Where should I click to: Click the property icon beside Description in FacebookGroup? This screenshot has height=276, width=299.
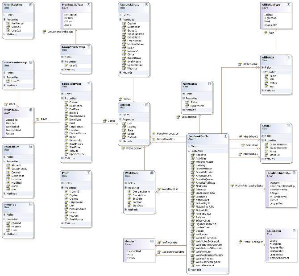coord(124,27)
